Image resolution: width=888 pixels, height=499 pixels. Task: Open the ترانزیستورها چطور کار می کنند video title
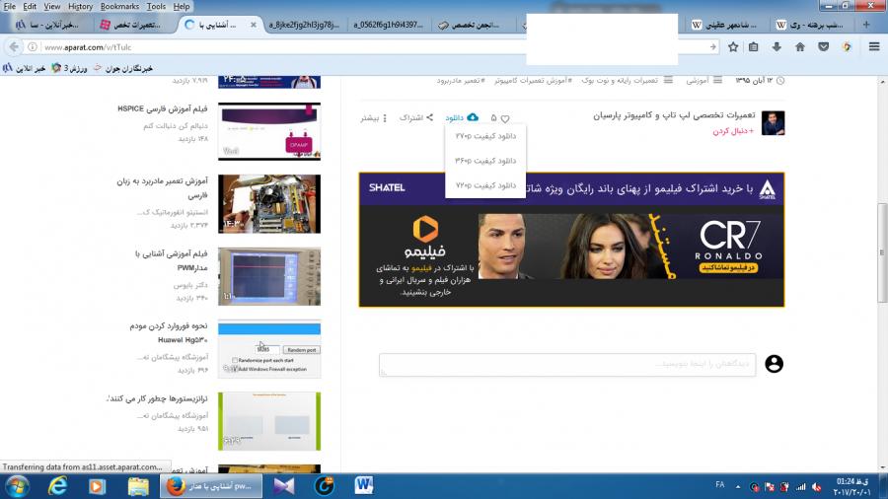point(157,398)
